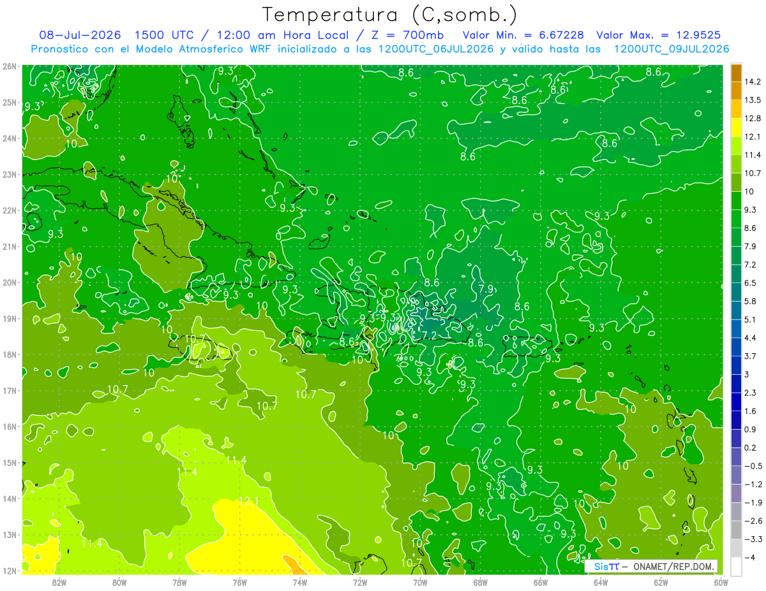This screenshot has height=591, width=766.
Task: Click the '76W' longitude axis label
Action: 239,581
